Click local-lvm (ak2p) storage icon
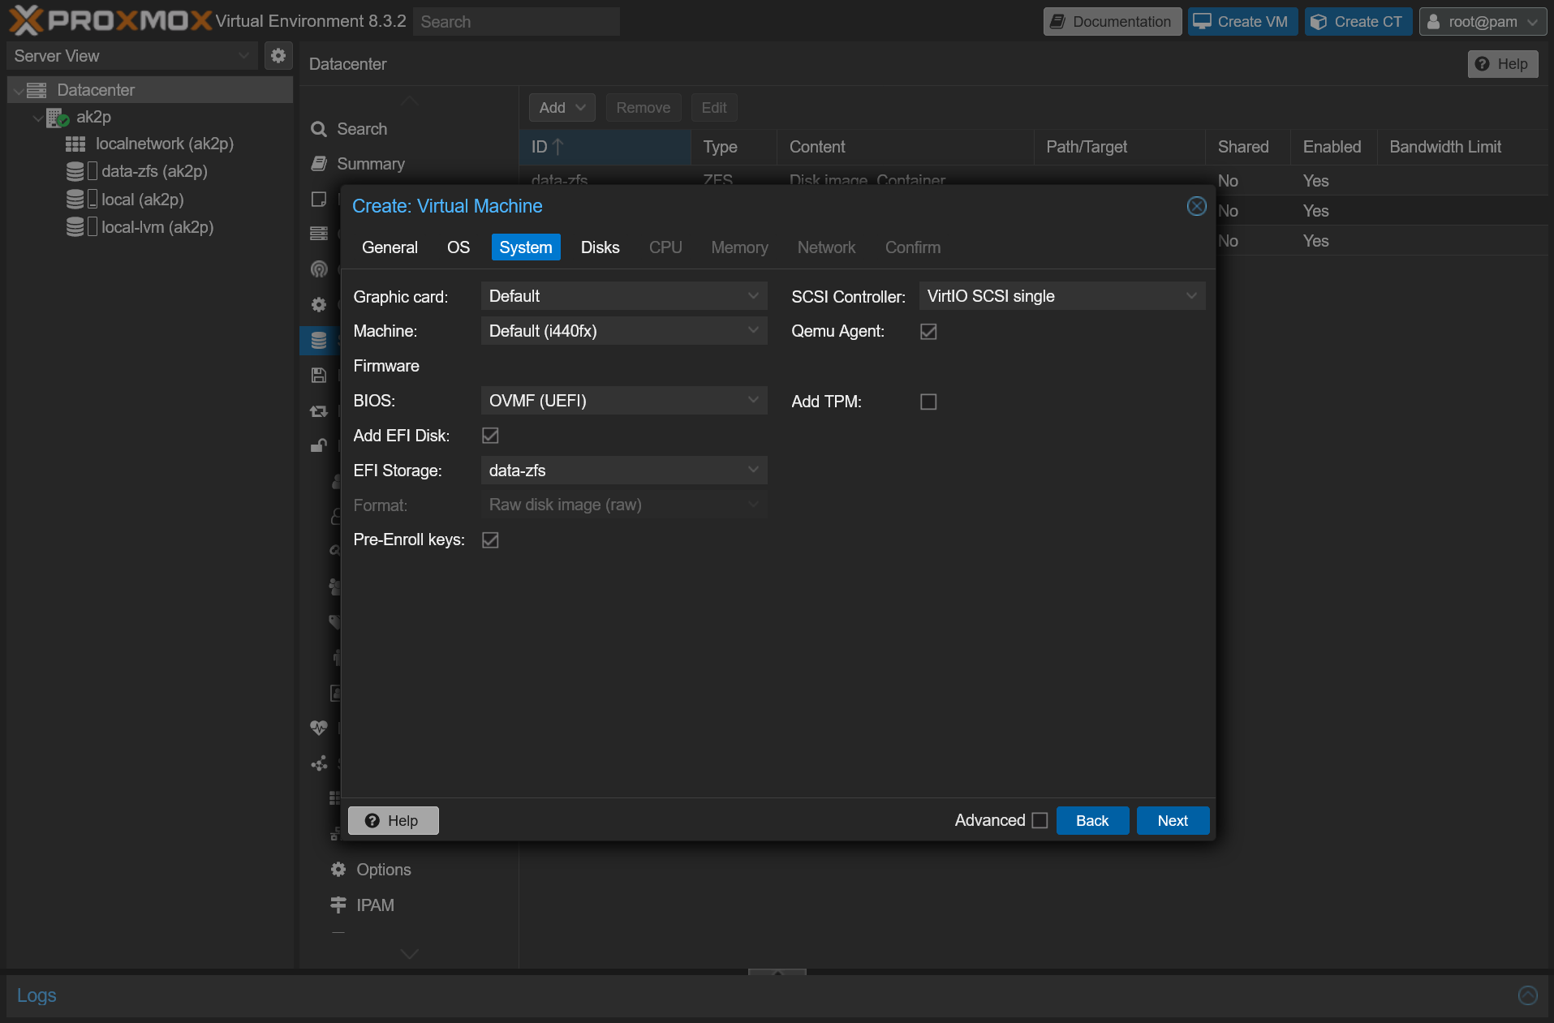1554x1023 pixels. (x=75, y=227)
